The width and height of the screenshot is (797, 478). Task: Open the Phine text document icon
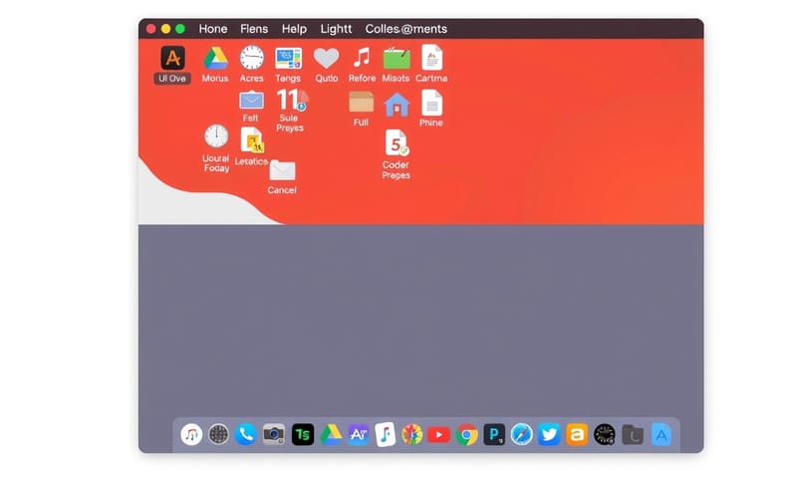pyautogui.click(x=431, y=103)
